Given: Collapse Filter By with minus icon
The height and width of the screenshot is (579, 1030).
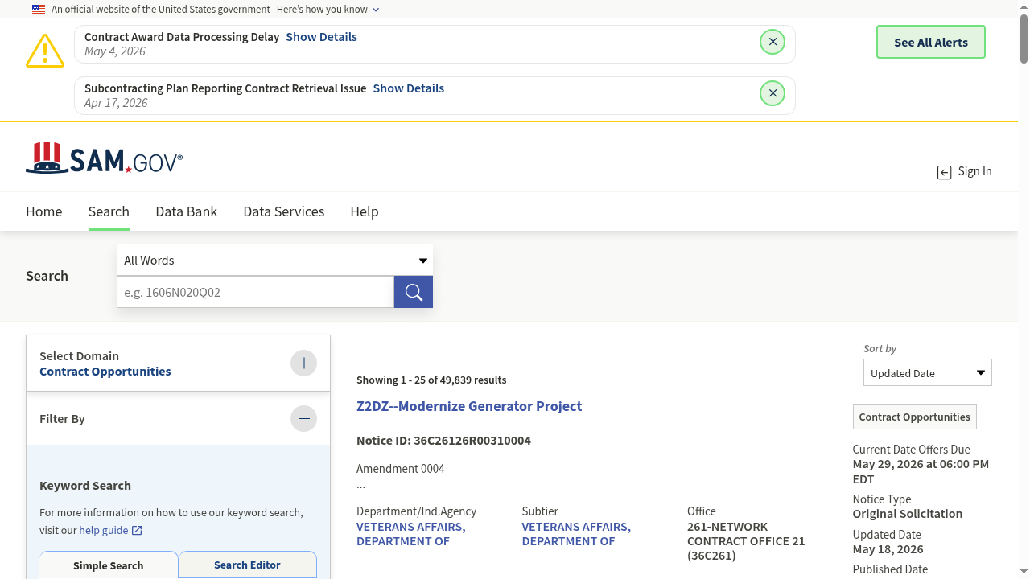Looking at the screenshot, I should tap(303, 418).
